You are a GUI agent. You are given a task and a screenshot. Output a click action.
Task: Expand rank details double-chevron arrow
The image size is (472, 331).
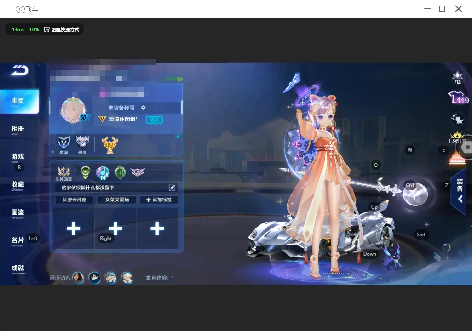tap(177, 137)
